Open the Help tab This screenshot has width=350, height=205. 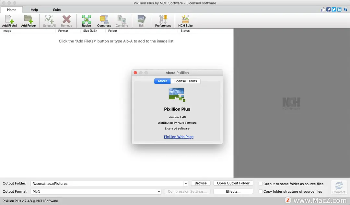[34, 10]
